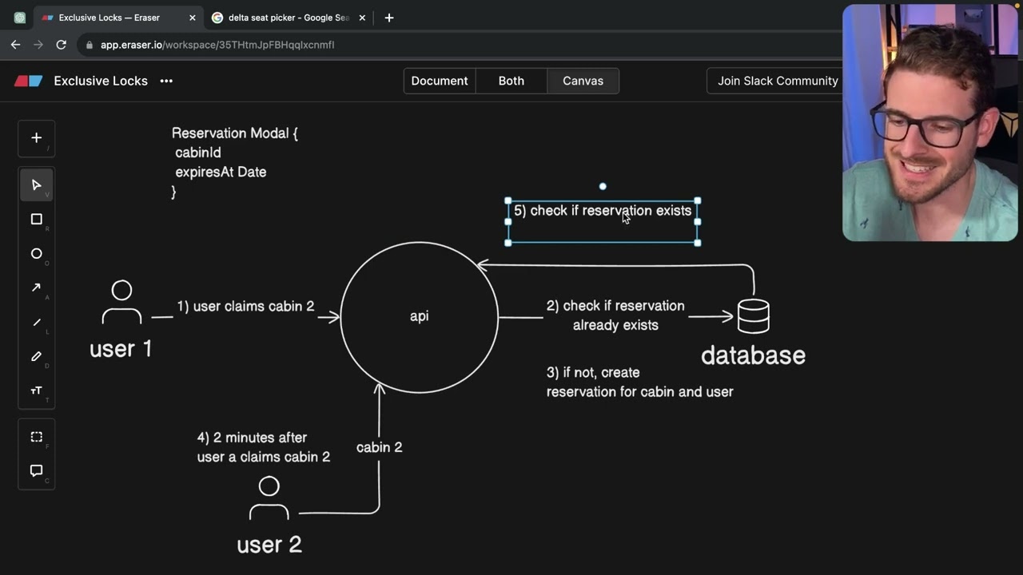The image size is (1023, 575).
Task: Reload the Eraser page
Action: [61, 45]
